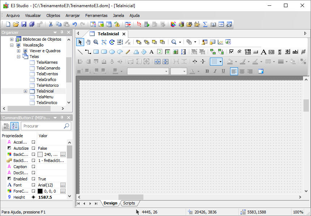Pick the hand pan tool
The width and height of the screenshot is (311, 216).
(88, 42)
